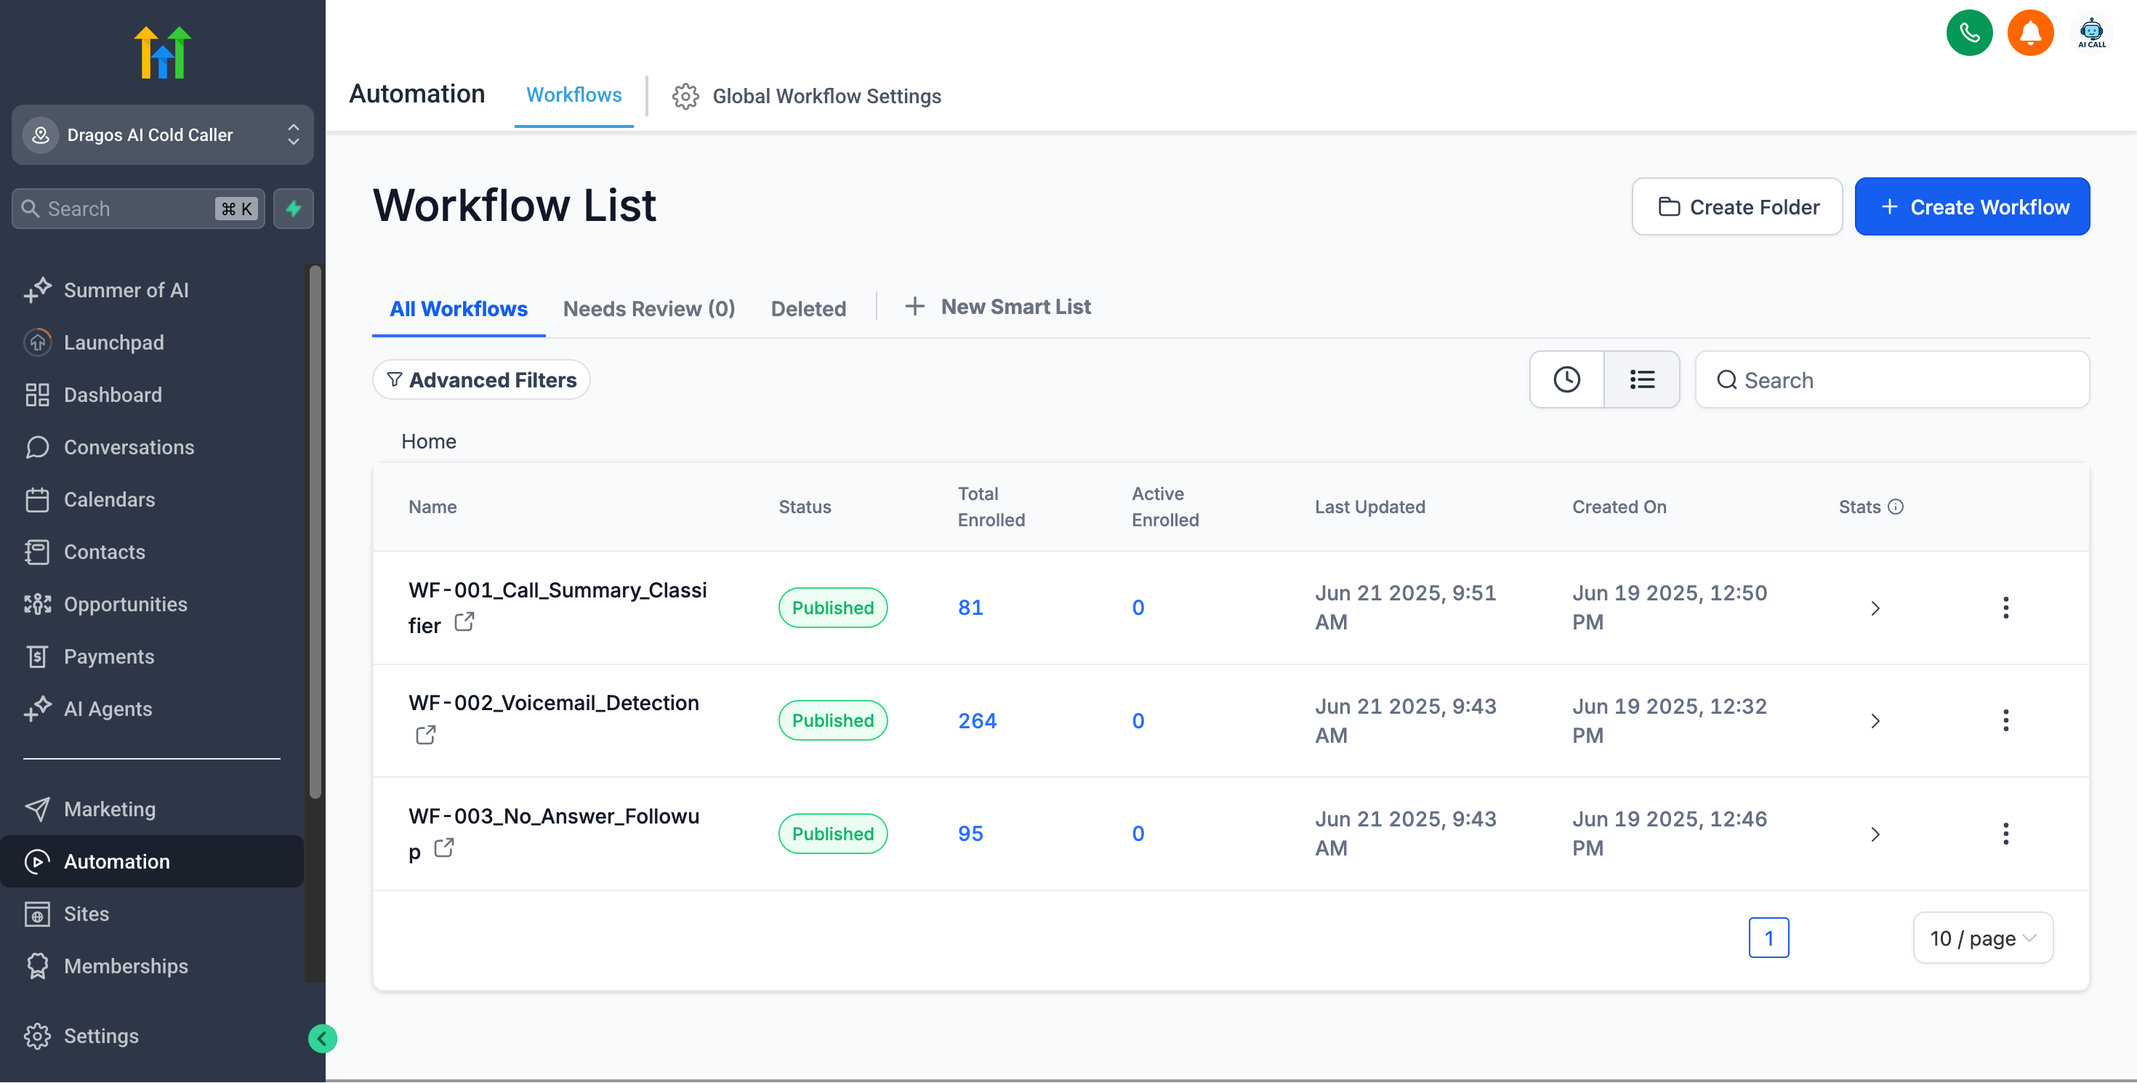Click Published badge for WF-001_Call_Summary_Classifier
This screenshot has height=1083, width=2137.
(x=833, y=608)
